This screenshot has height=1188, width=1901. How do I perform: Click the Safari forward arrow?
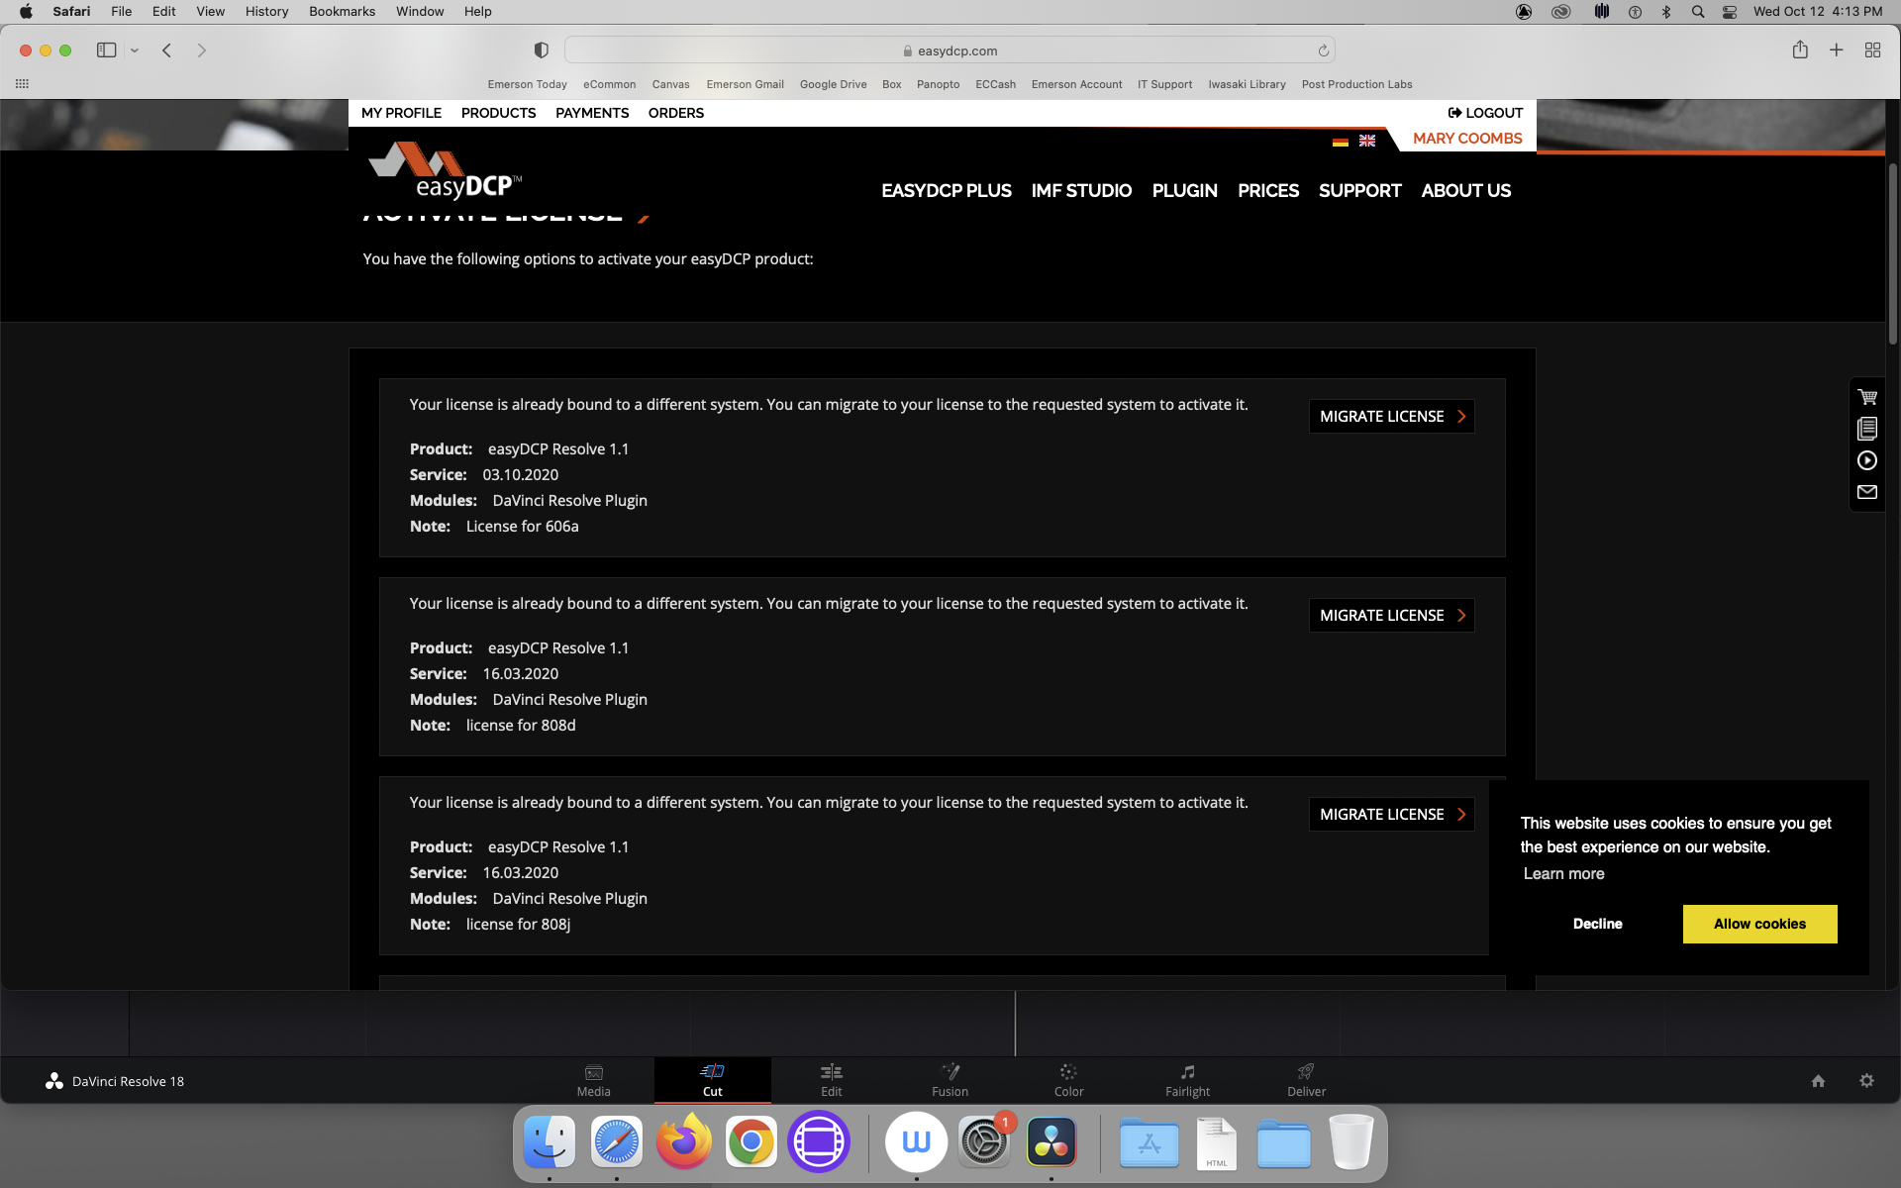click(201, 50)
